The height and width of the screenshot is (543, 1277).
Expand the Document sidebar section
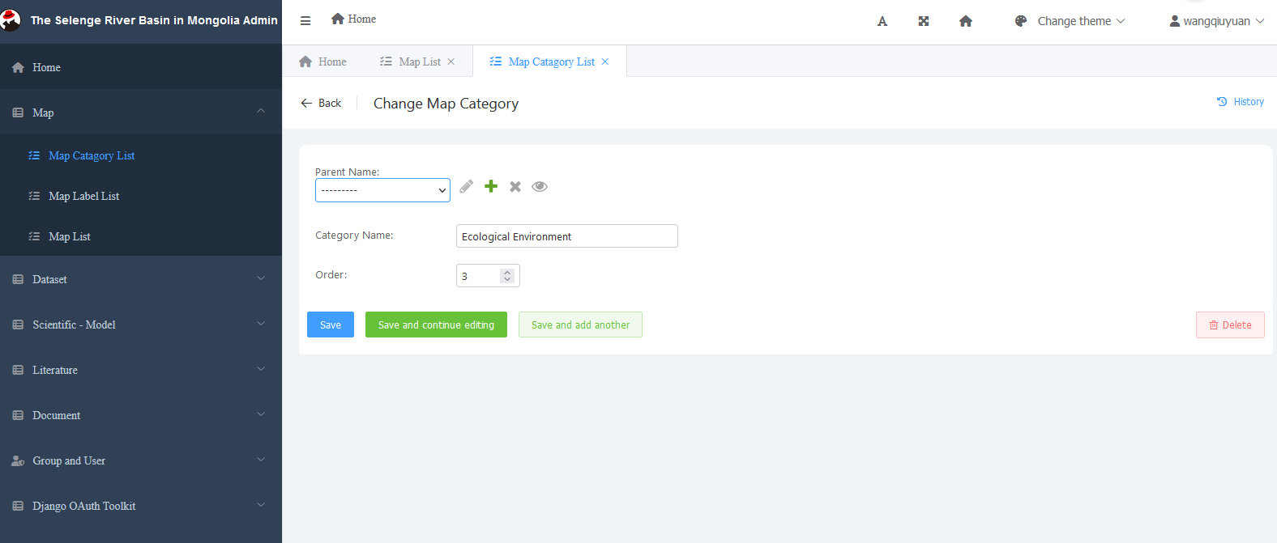tap(141, 415)
